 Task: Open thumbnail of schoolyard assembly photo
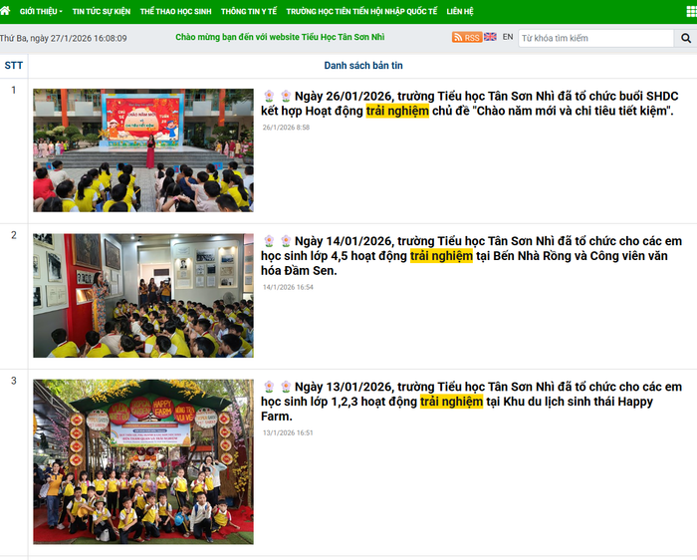(x=143, y=150)
